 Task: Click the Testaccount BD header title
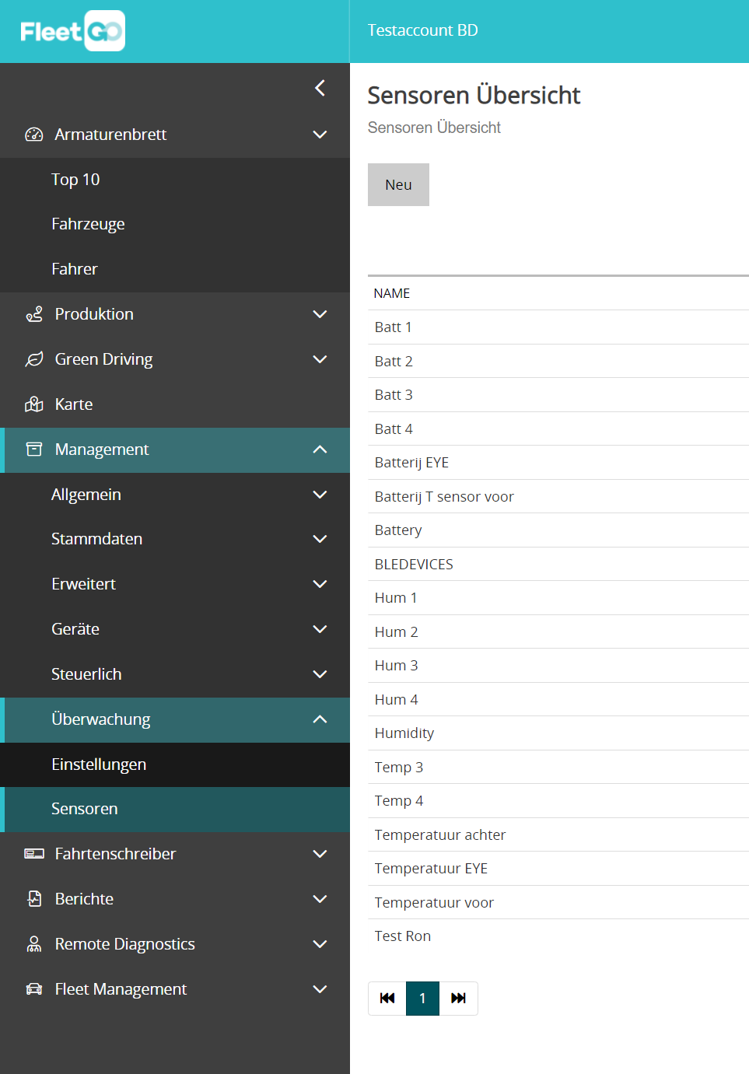coord(422,30)
